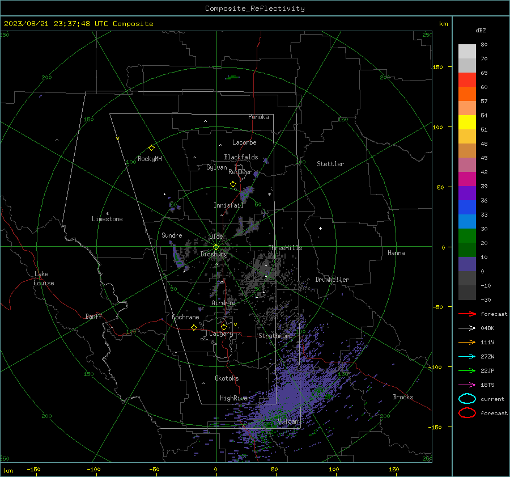Click the Airdrie label

(223, 303)
